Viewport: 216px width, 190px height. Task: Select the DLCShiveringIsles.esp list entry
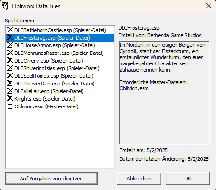(57, 68)
